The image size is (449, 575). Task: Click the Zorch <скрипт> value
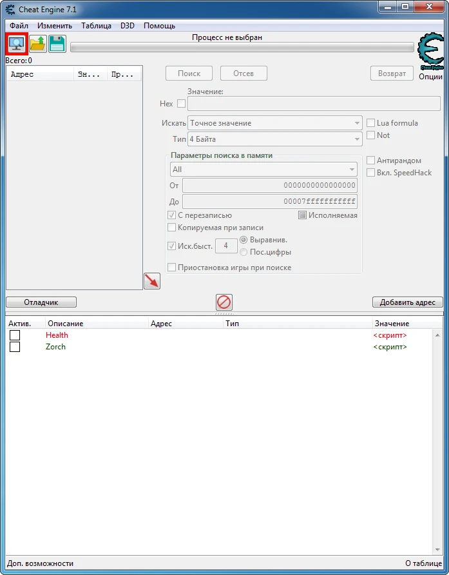(x=390, y=347)
